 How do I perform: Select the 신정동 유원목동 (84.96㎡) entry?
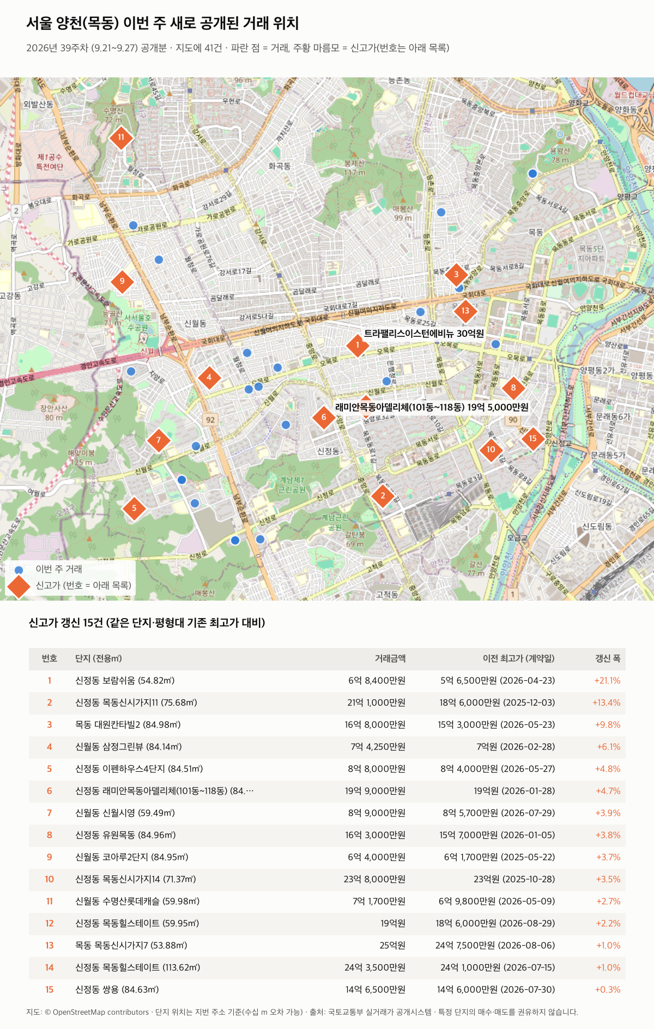327,835
